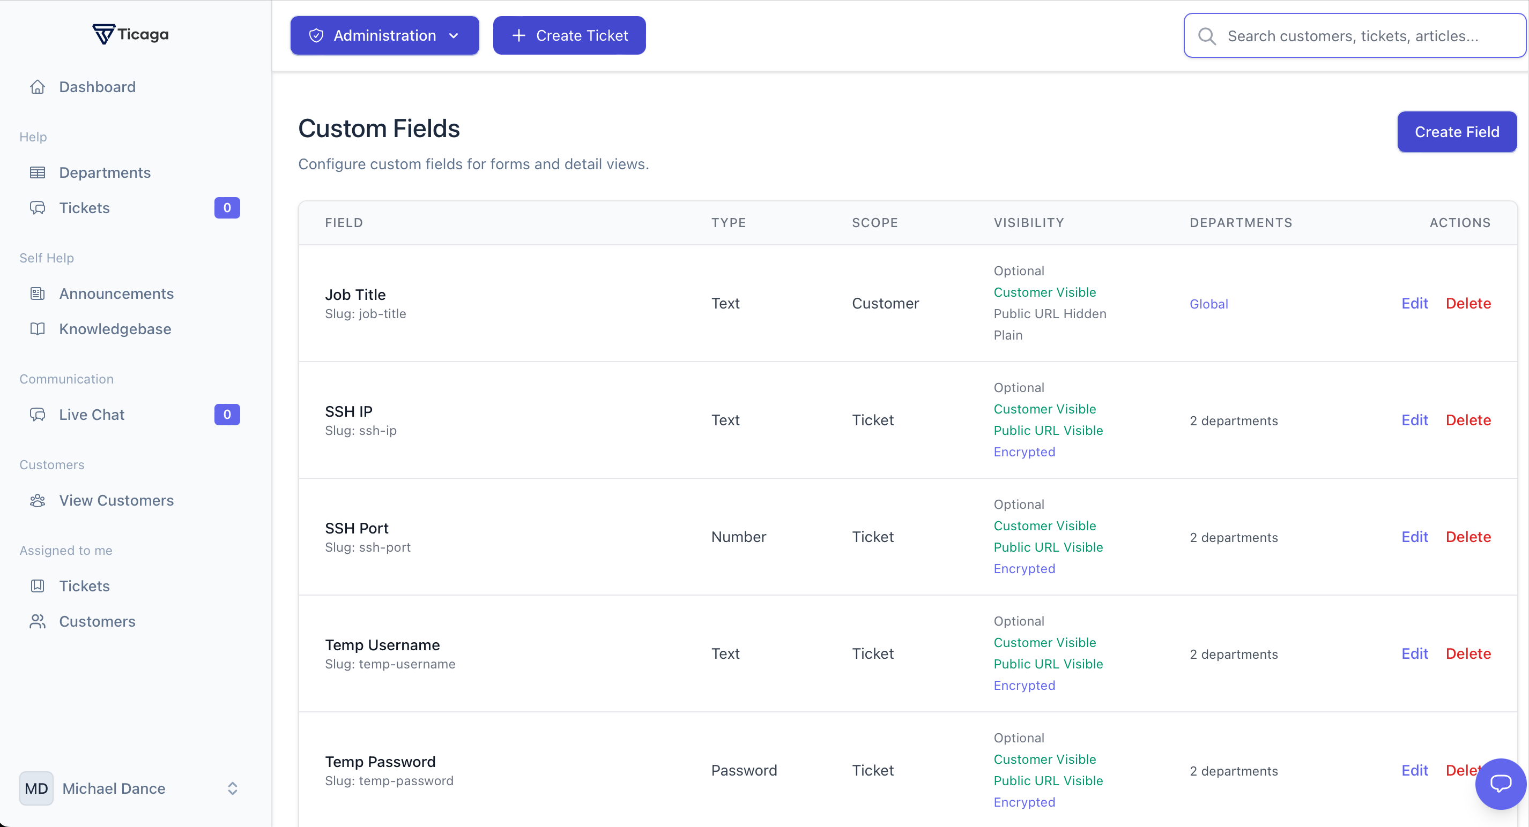This screenshot has height=827, width=1529.
Task: Click the Create Ticket button
Action: [x=569, y=35]
